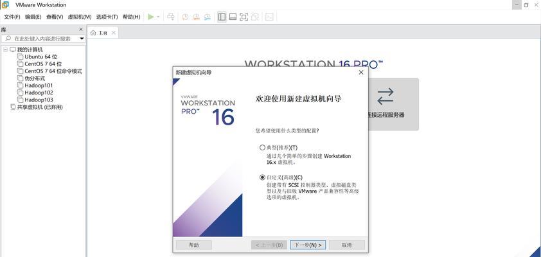The width and height of the screenshot is (541, 257).
Task: Select 伪分布式 virtual machine
Action: 35,78
